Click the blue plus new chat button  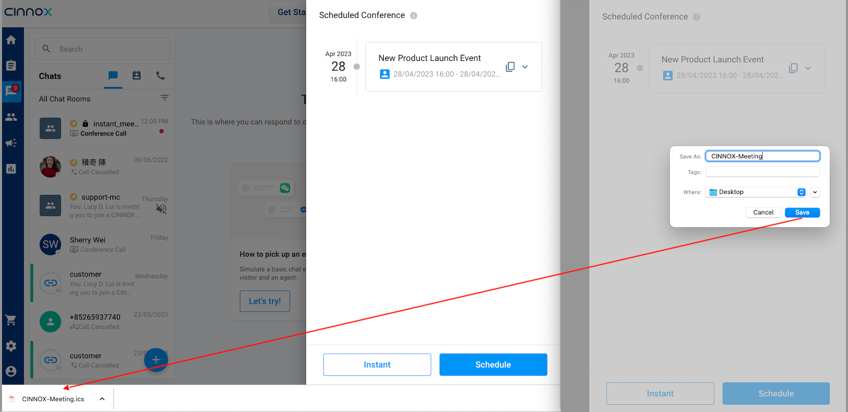point(156,360)
